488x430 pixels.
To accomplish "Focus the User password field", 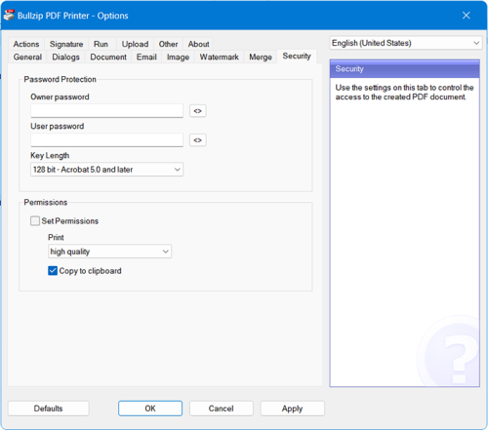I will (x=106, y=140).
